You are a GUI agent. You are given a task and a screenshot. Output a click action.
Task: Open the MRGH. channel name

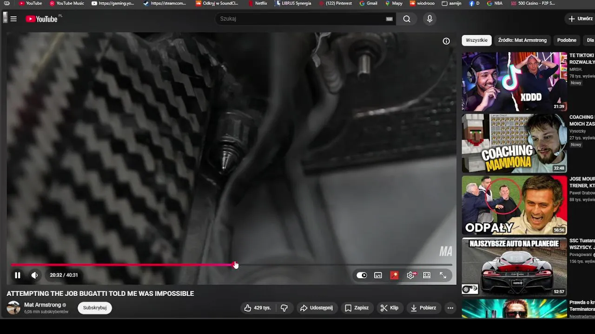pyautogui.click(x=576, y=70)
